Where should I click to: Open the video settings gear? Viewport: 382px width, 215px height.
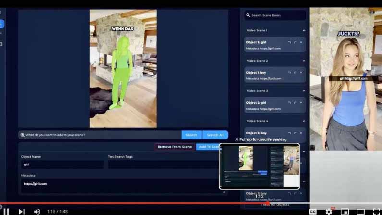point(329,211)
